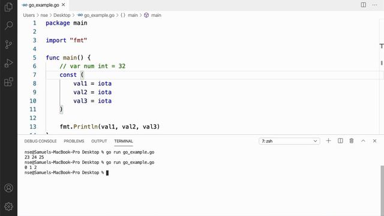Click the terminal scrollbar

coord(382,191)
